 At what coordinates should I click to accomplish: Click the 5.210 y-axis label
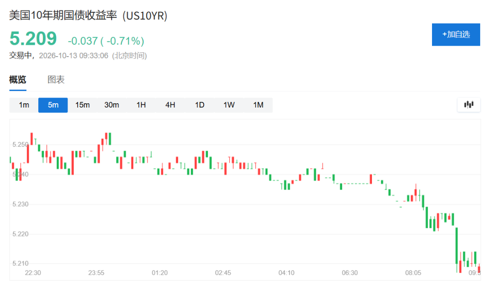click(20, 264)
